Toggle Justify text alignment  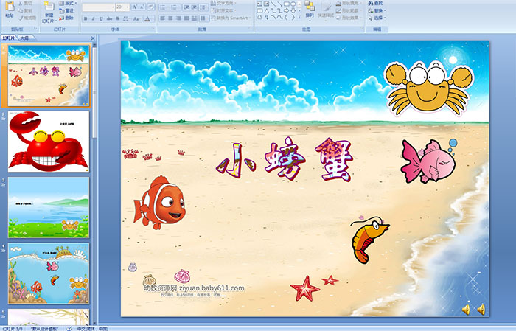186,18
